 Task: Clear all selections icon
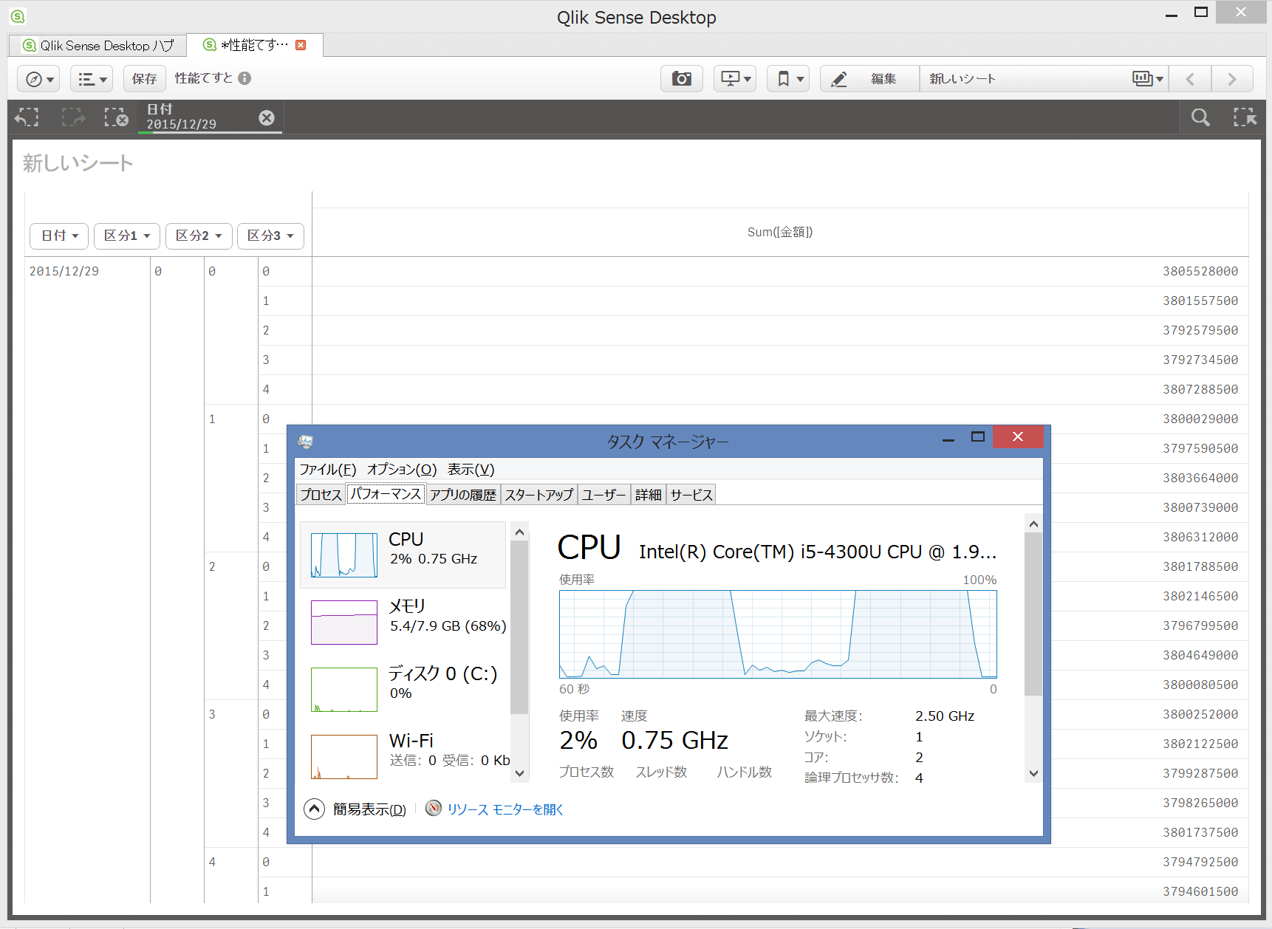click(116, 117)
